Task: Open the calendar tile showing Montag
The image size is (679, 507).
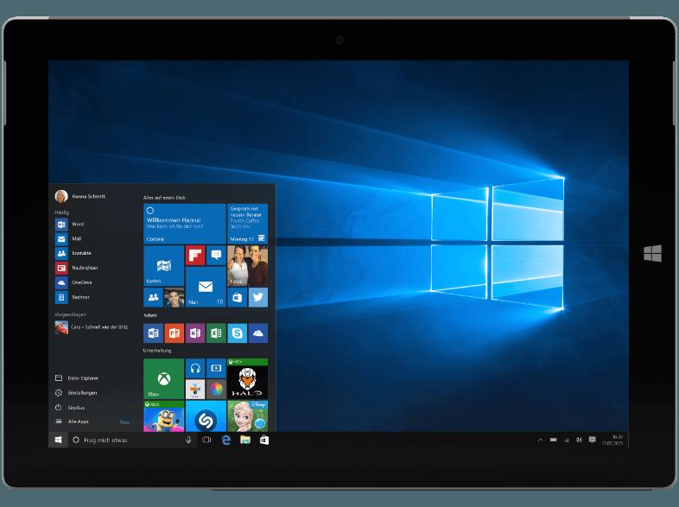Action: pos(248,224)
